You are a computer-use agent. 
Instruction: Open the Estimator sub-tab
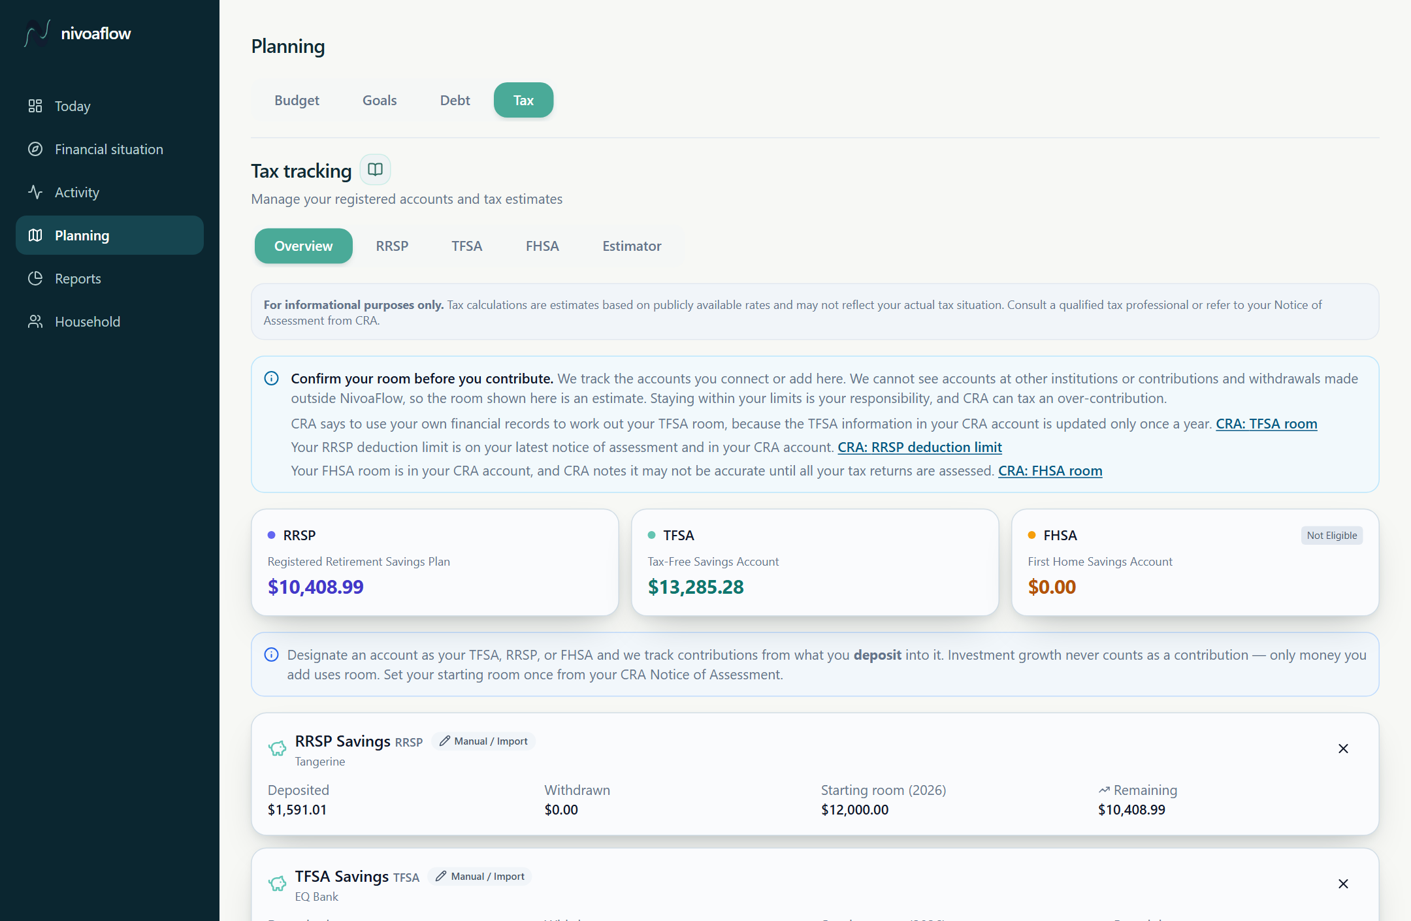(x=632, y=246)
